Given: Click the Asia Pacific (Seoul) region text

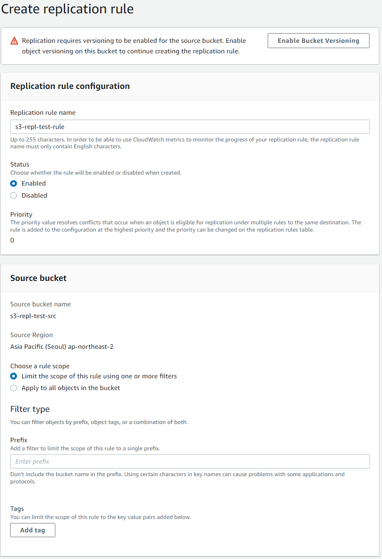Looking at the screenshot, I should [x=62, y=347].
